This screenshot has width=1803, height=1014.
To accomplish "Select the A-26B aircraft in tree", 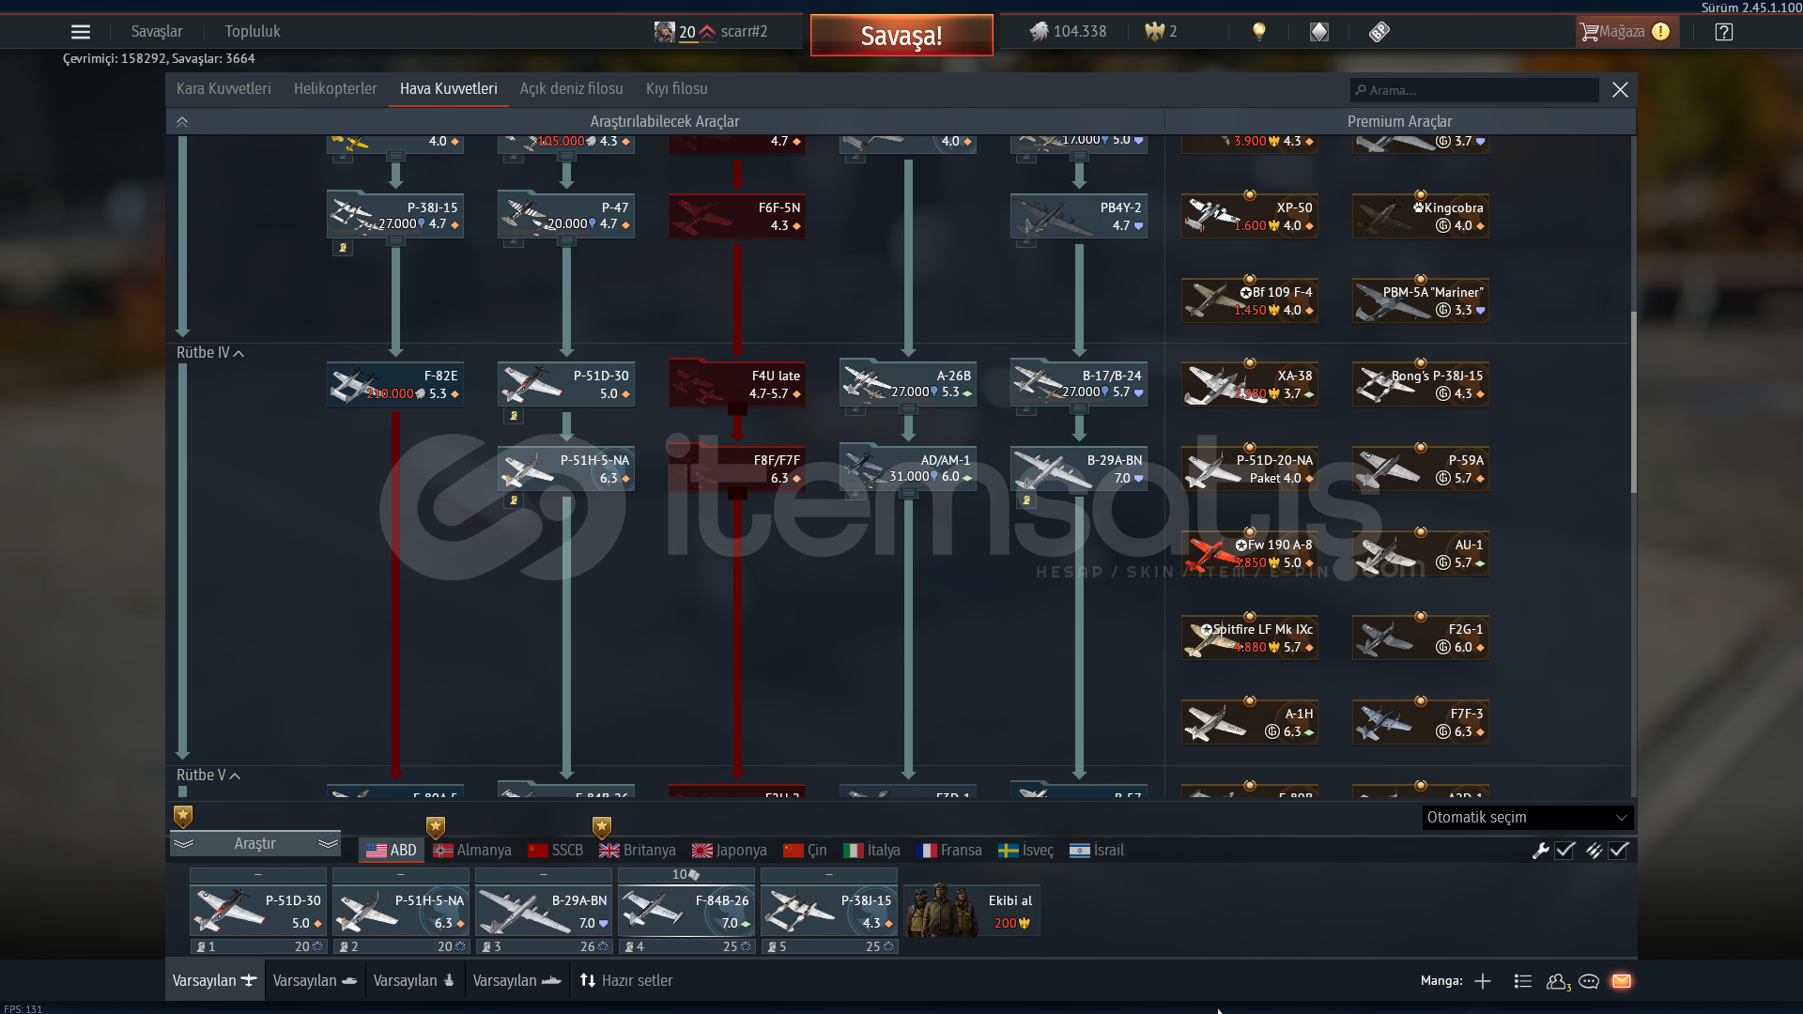I will point(908,384).
